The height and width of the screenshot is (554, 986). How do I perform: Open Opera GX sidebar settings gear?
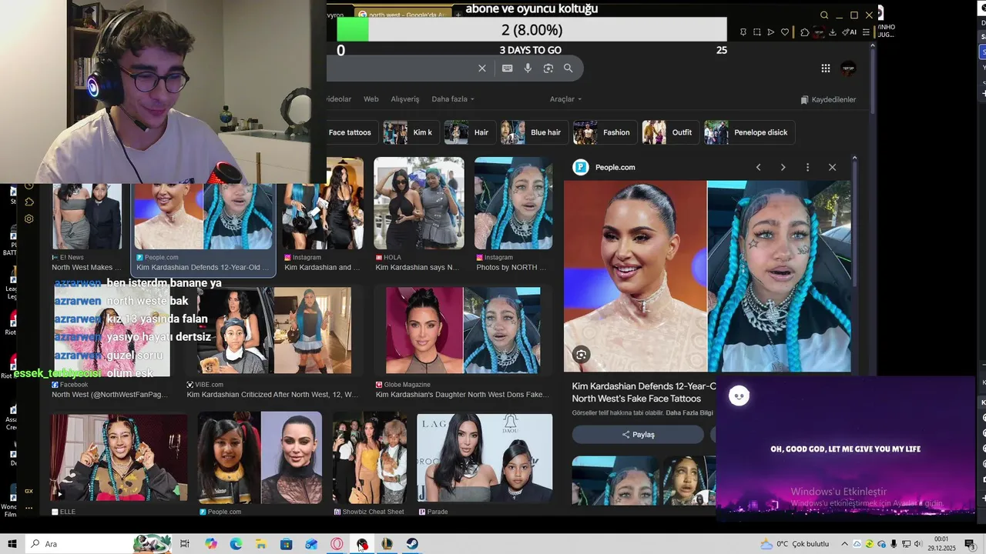[x=29, y=219]
